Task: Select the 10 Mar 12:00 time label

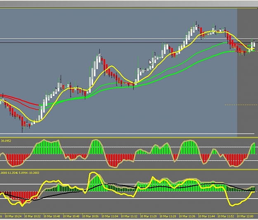Action: pyautogui.click(x=245, y=216)
